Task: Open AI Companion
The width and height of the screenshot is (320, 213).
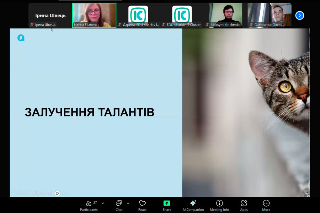Action: pos(193,206)
